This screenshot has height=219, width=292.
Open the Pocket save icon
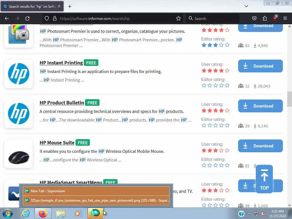pyautogui.click(x=254, y=18)
